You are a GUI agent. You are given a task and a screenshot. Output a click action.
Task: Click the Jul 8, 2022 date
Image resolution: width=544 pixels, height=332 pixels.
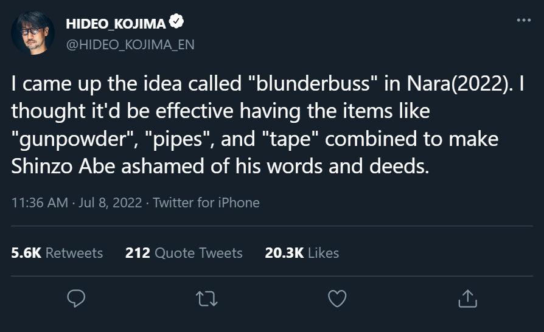tap(110, 202)
